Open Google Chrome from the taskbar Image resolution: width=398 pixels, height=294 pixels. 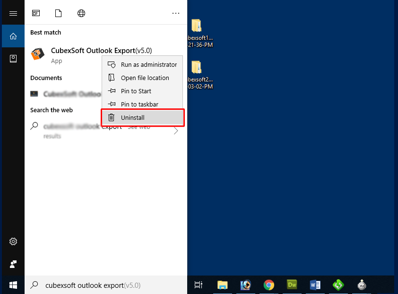point(269,285)
